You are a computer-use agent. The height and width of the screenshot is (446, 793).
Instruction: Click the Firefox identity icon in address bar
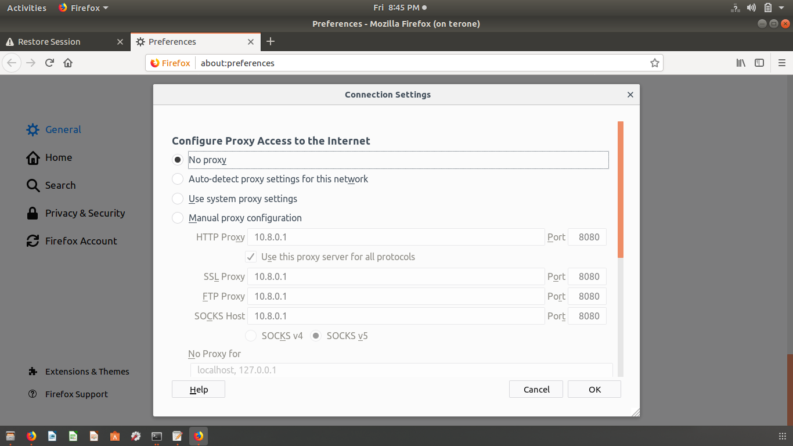coord(170,63)
